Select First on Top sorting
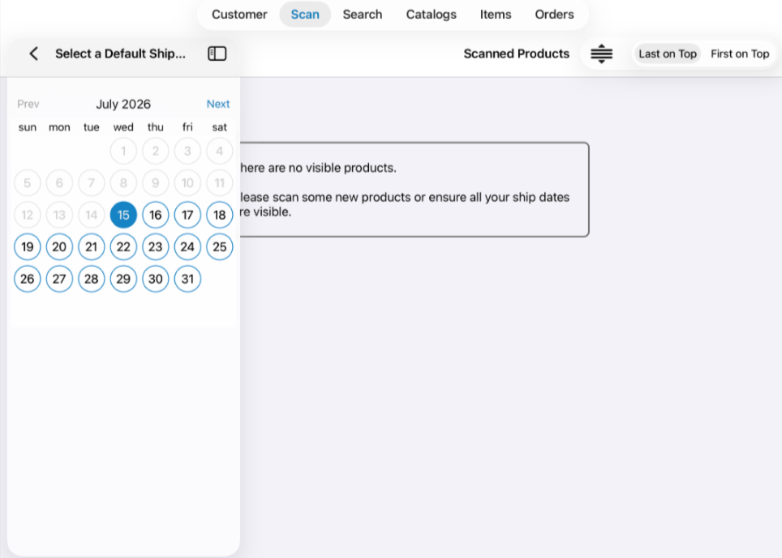This screenshot has height=558, width=782. (740, 54)
